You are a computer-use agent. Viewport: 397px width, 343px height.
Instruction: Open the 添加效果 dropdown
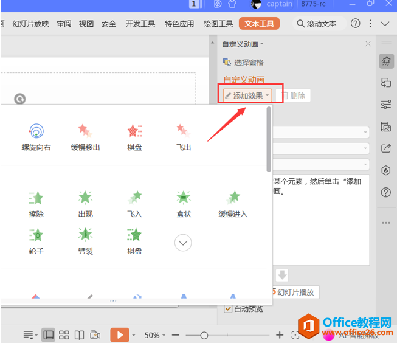pos(247,95)
